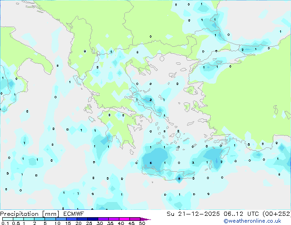Screen dimensions: 291x225
Task: Click legend swatch between 15 and 20
Action: [72, 219]
